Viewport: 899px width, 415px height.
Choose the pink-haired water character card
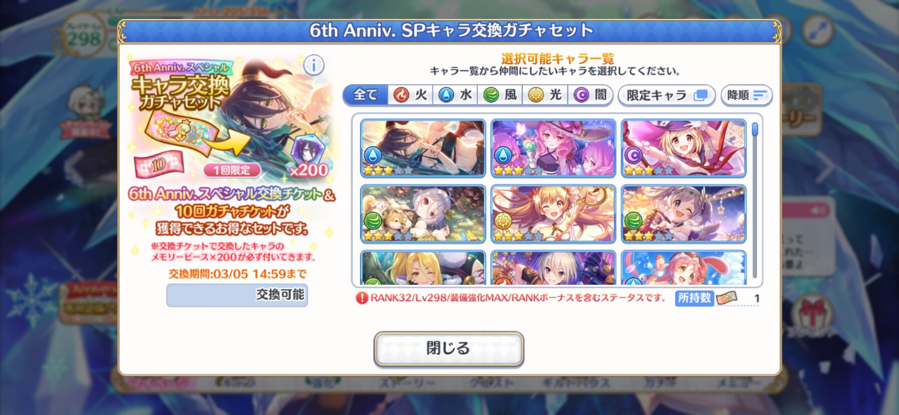pos(553,148)
